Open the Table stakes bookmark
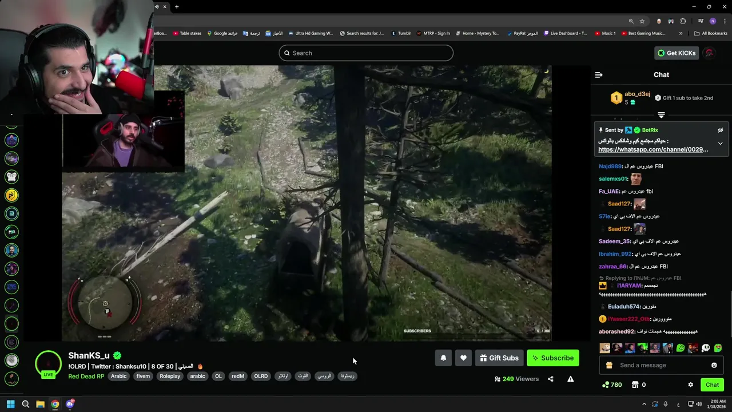The height and width of the screenshot is (412, 732). (x=187, y=33)
